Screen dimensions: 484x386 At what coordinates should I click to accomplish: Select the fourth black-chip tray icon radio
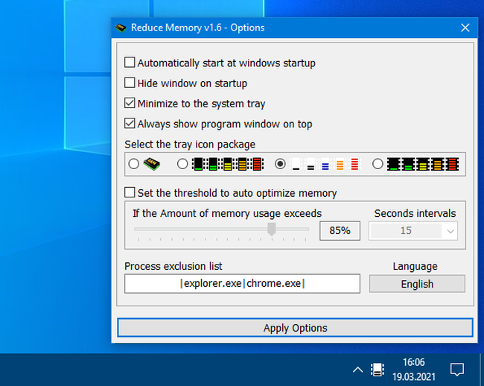(x=378, y=164)
